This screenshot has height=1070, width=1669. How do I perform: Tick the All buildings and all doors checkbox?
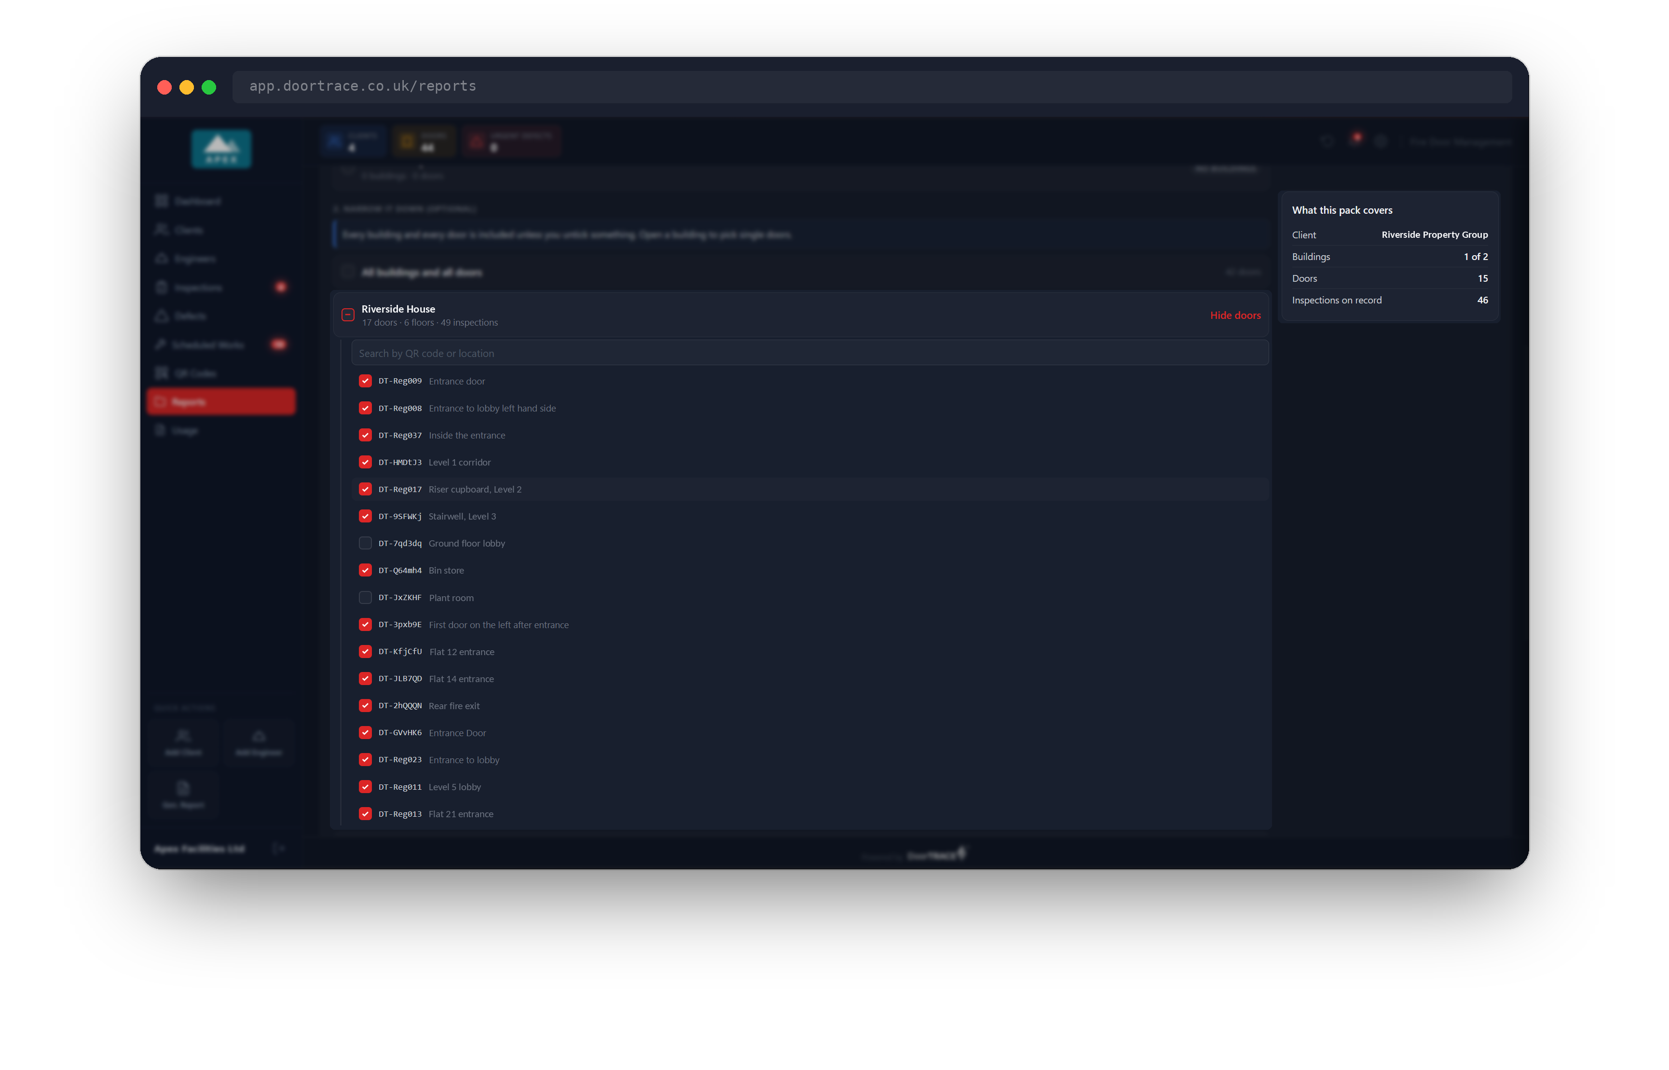point(347,273)
